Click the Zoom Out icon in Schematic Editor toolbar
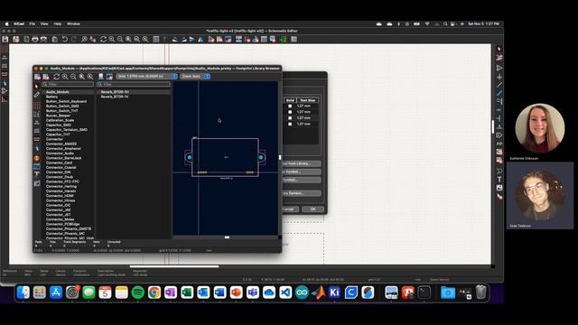The width and height of the screenshot is (578, 325). (x=120, y=39)
